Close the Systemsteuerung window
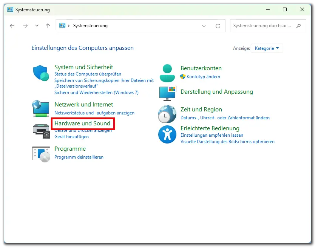Screen dimensions: 318x250 302,9
